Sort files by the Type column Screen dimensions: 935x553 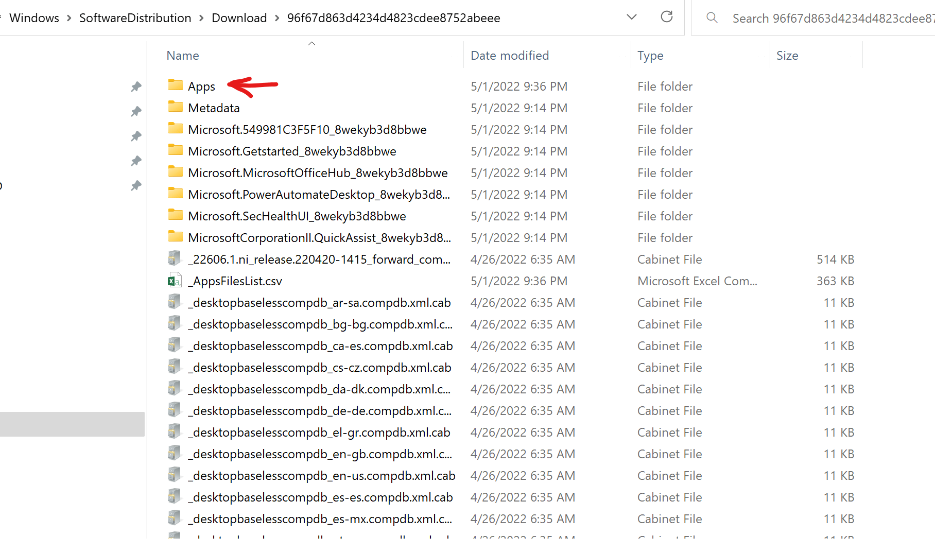(x=650, y=56)
